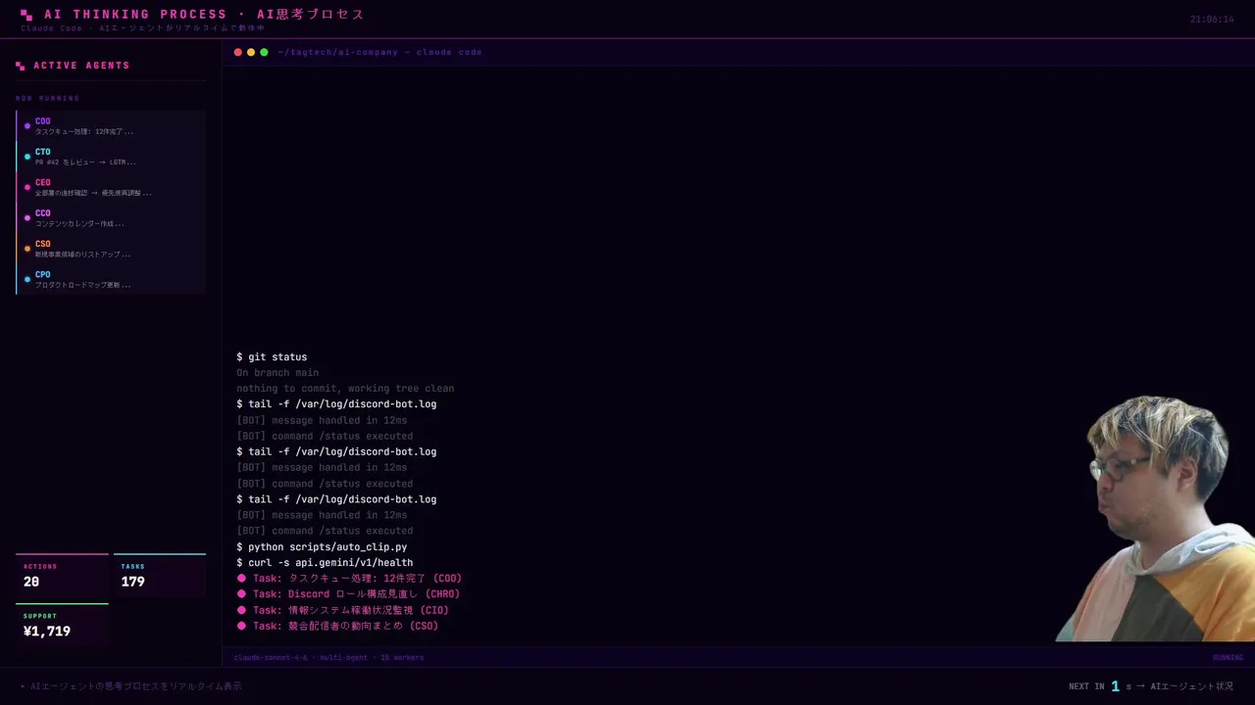
Task: Click the '$ git status' command line
Action: pyautogui.click(x=272, y=357)
